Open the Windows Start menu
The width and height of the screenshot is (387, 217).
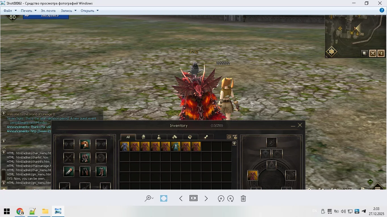7,211
